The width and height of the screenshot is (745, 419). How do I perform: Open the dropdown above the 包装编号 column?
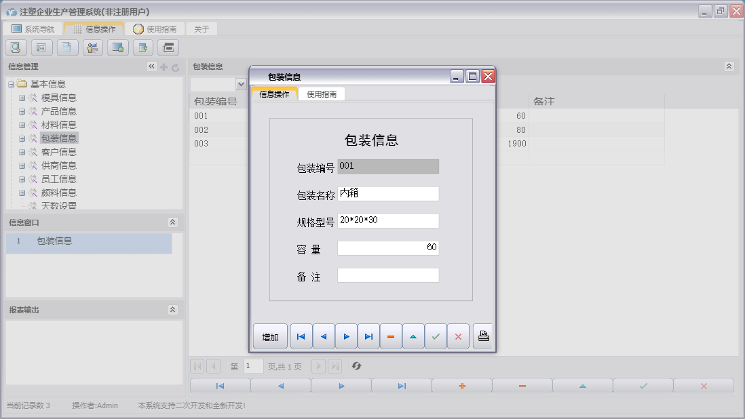pos(240,84)
